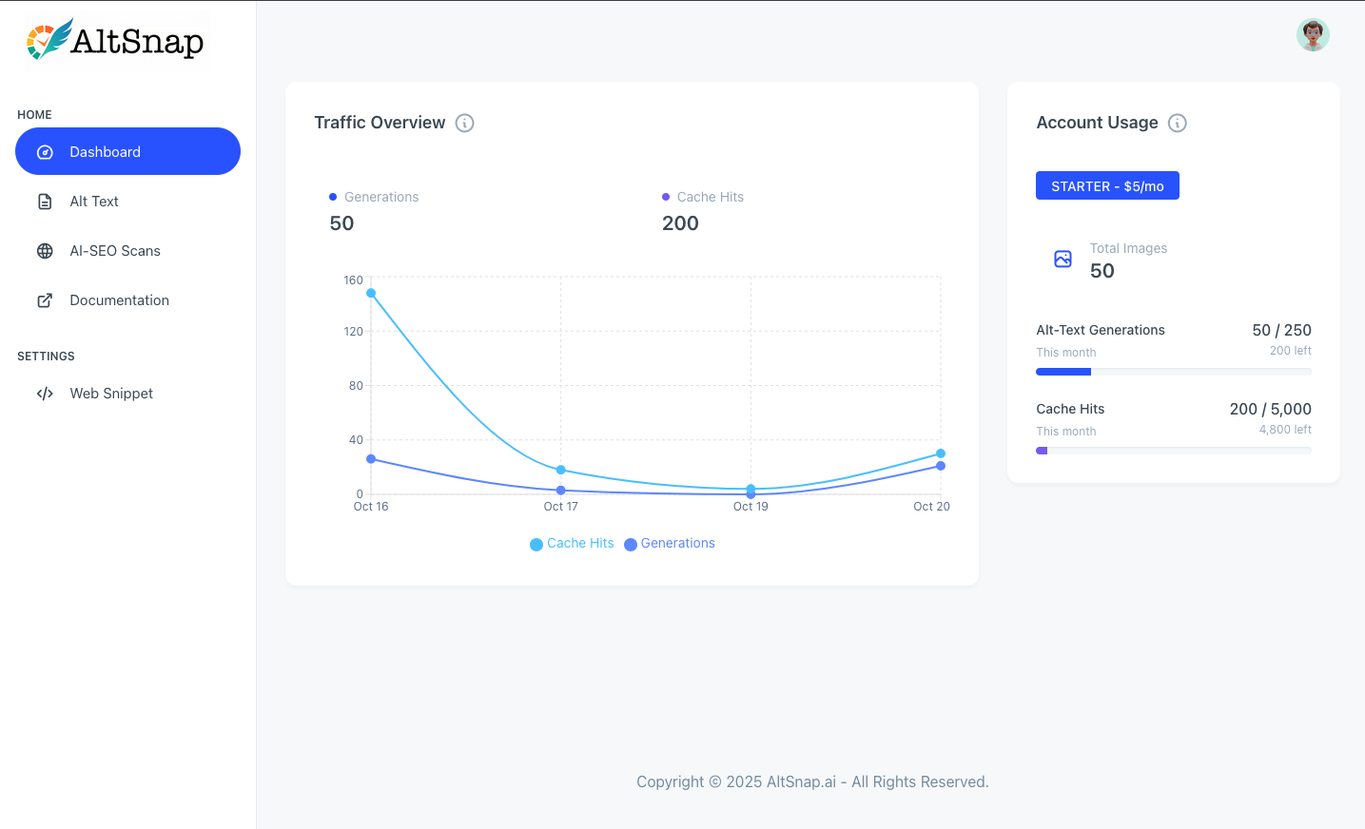Open the Alt Text menu item
The width and height of the screenshot is (1365, 829).
94,202
